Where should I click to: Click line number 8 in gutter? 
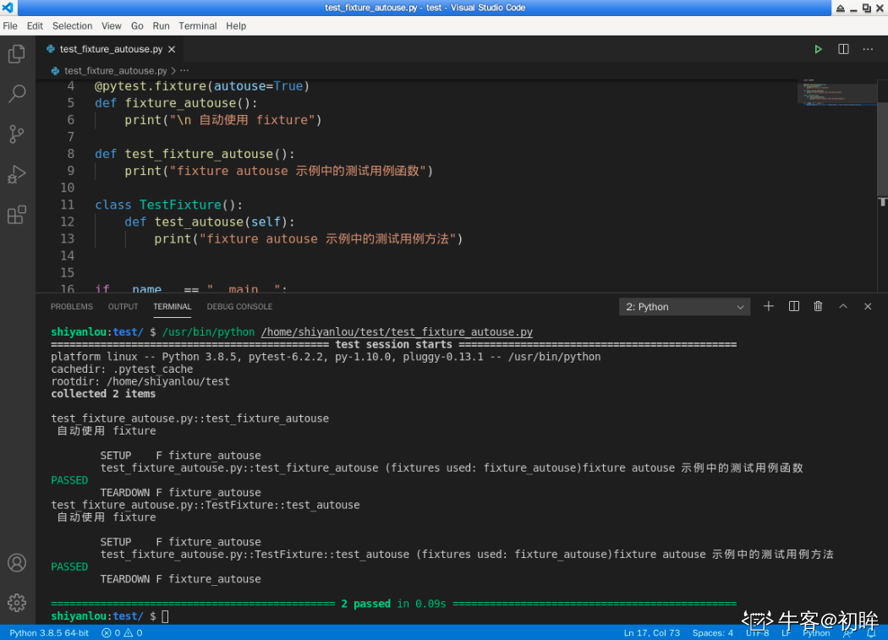point(70,154)
